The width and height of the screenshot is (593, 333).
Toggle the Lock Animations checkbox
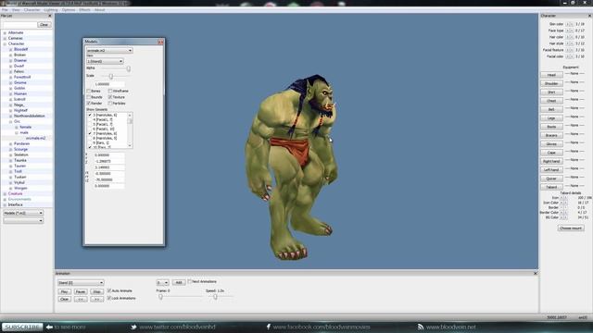tap(109, 298)
